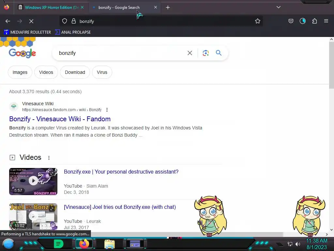Bookmark this page with star
The image size is (334, 251).
pyautogui.click(x=258, y=21)
